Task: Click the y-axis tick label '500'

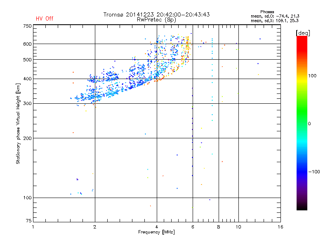Action: [27, 60]
